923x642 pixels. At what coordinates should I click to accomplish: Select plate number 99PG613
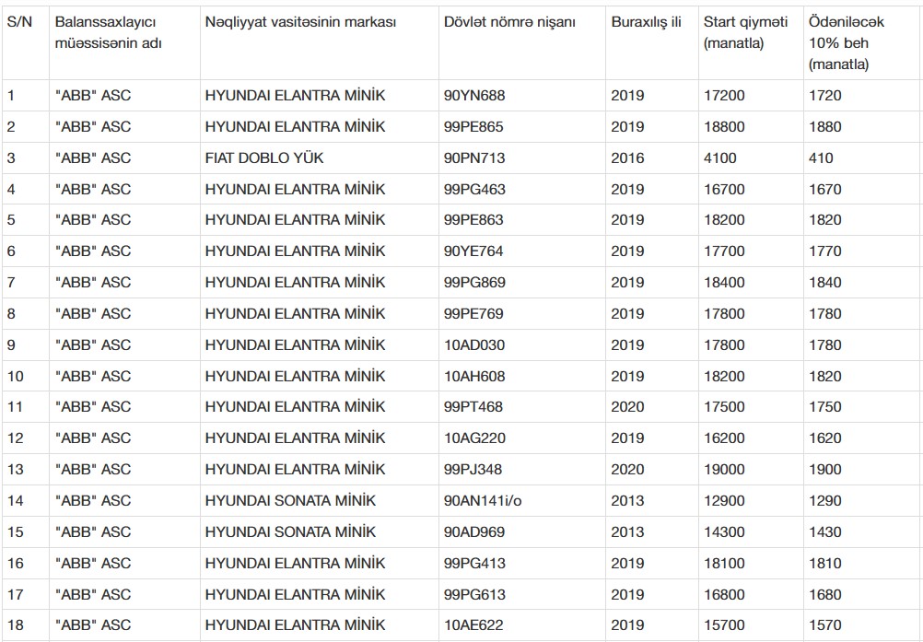tap(474, 594)
